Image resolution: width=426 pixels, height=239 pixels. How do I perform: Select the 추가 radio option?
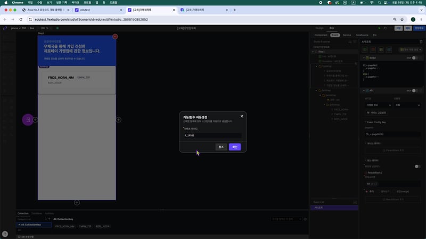[367, 191]
